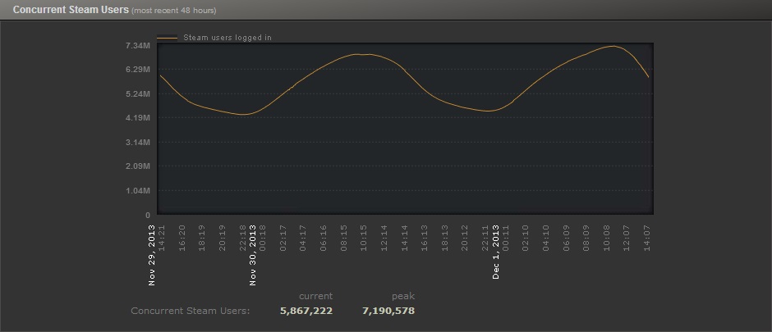
Task: Click the 20:19 time label
Action: [222, 239]
